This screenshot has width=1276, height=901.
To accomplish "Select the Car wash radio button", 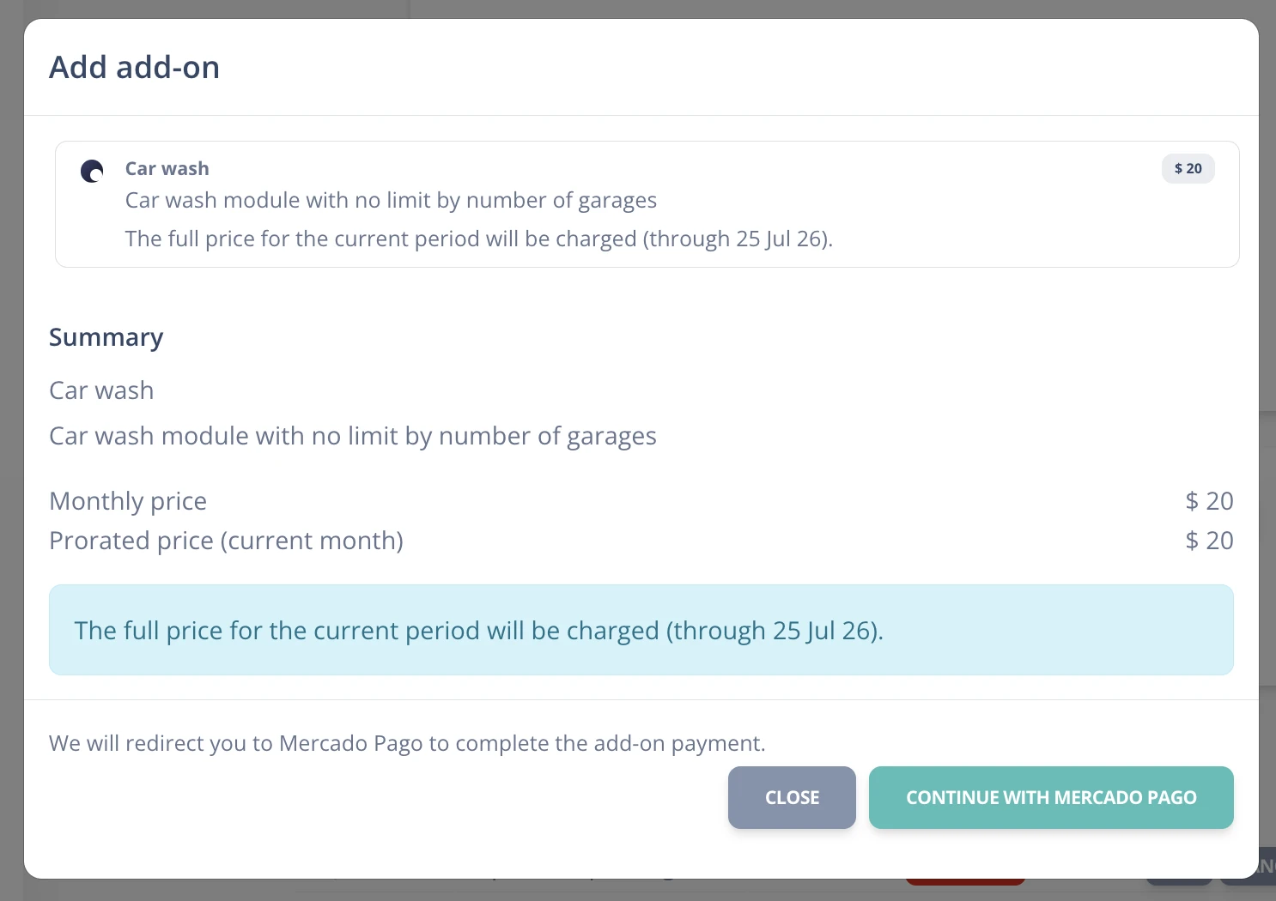I will tap(92, 171).
